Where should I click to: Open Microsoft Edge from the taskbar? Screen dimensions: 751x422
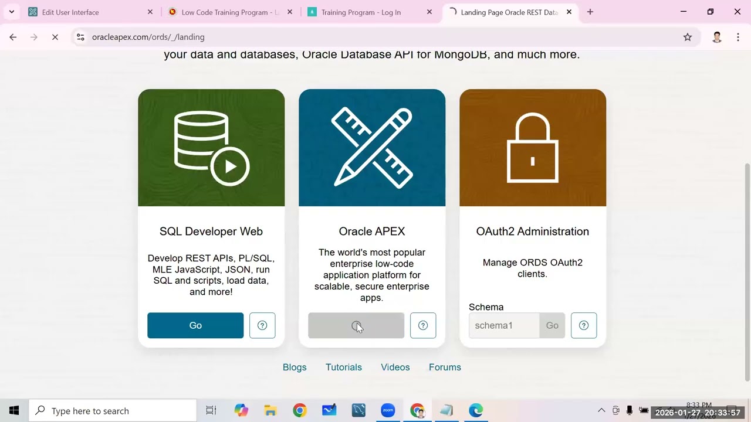point(476,410)
